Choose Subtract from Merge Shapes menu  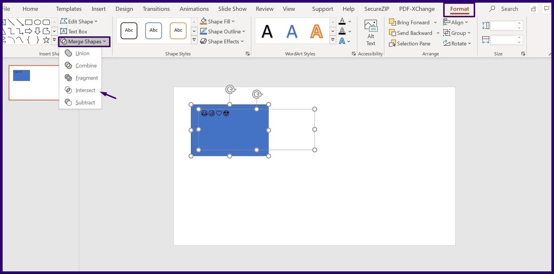80,103
